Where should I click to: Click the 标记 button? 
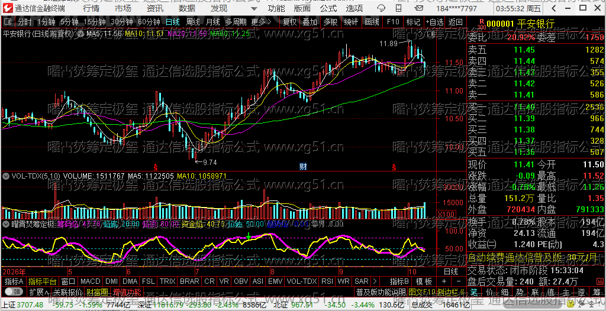(x=413, y=22)
